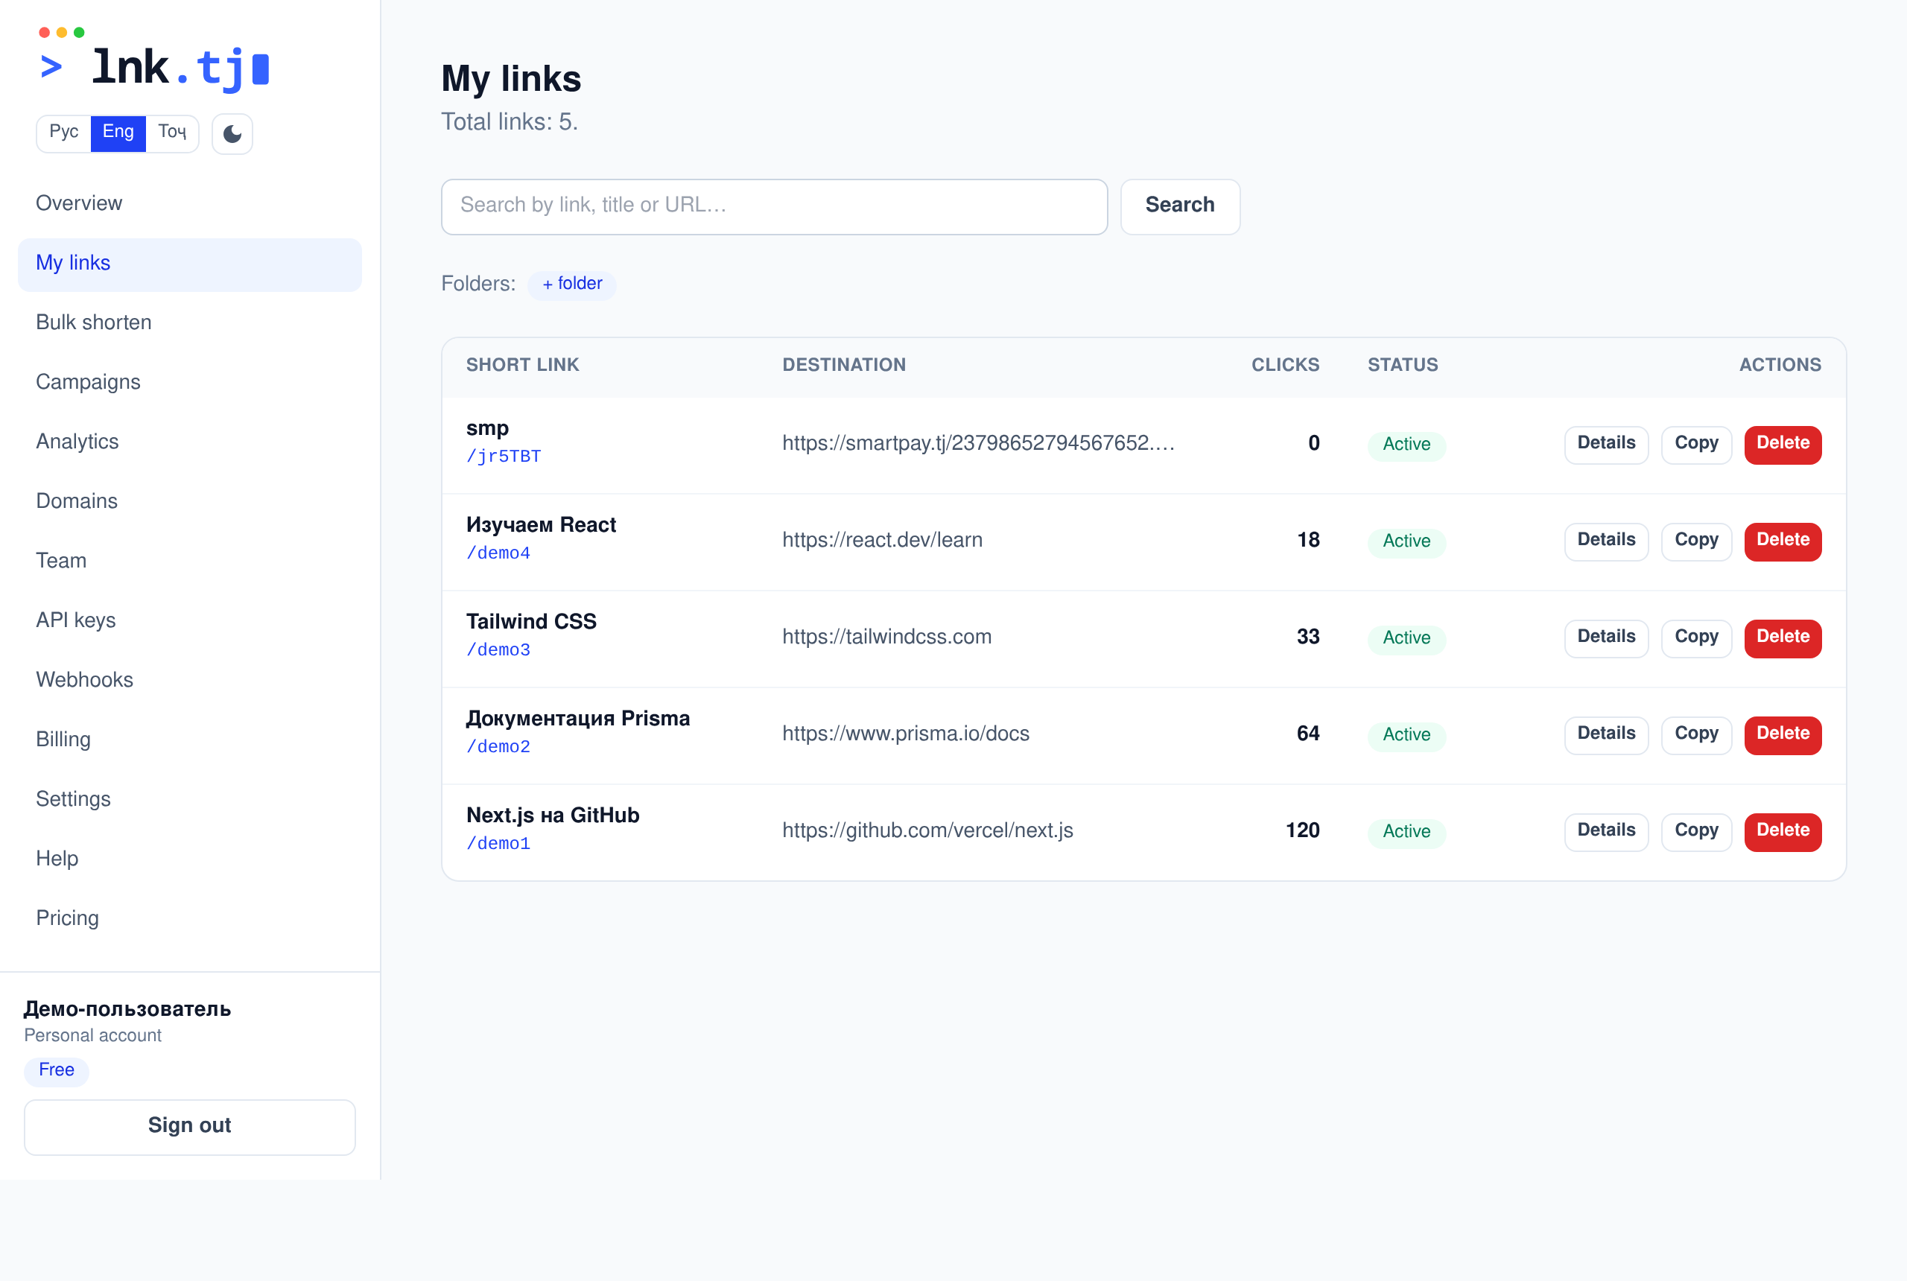Click the tailwindcss.com destination URL
The width and height of the screenshot is (1907, 1281).
[886, 637]
